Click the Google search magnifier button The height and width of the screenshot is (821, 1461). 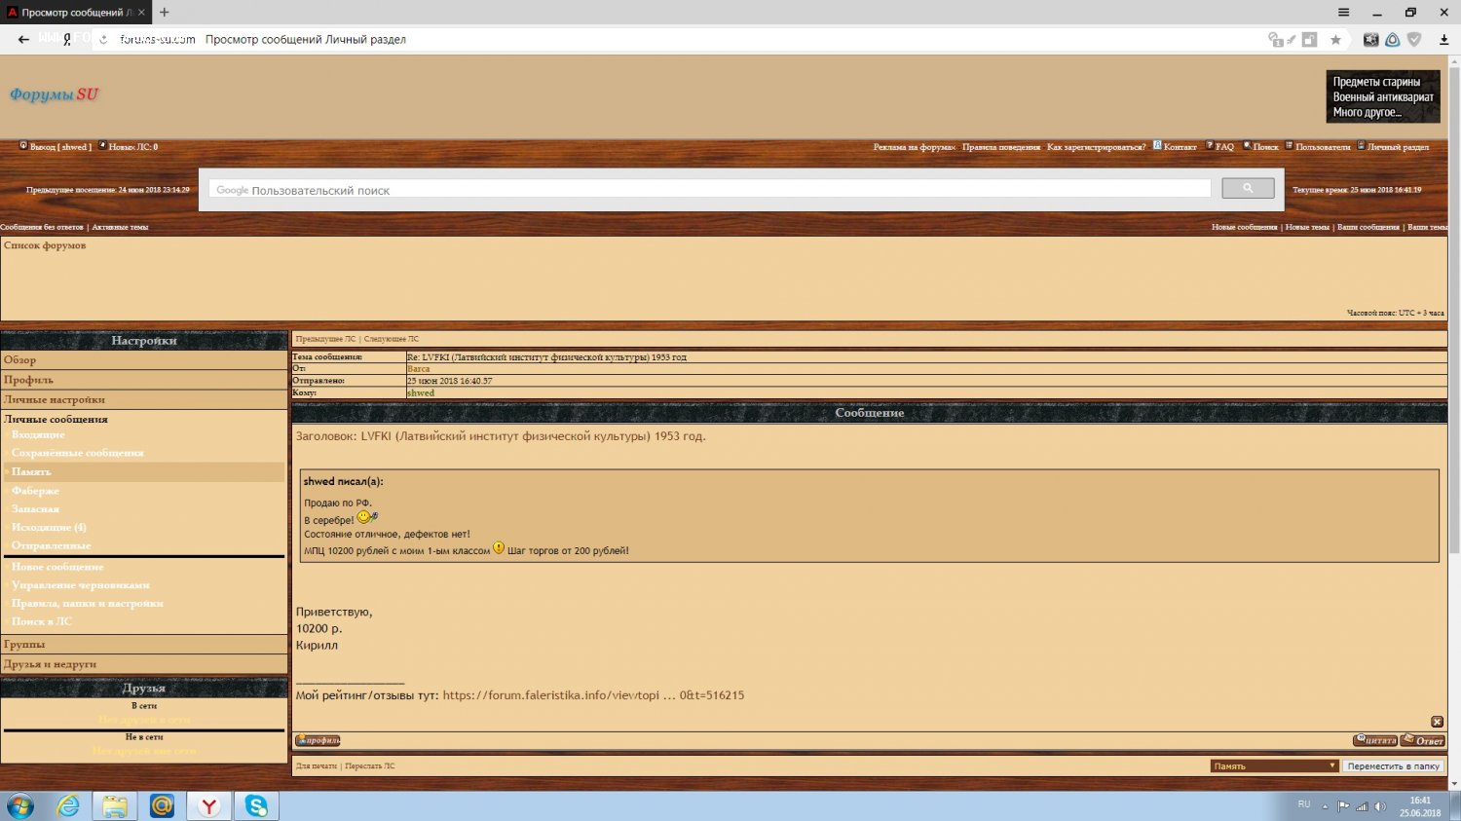coord(1248,189)
